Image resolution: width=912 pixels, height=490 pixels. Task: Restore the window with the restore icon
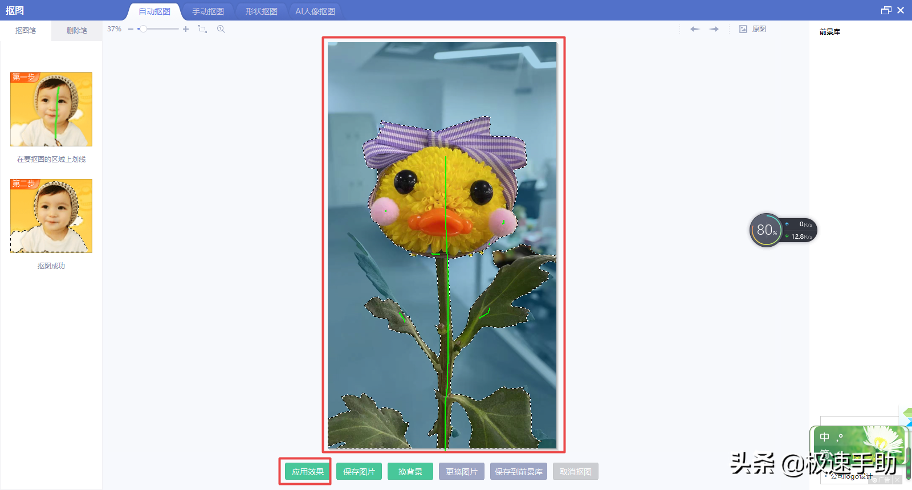pos(886,10)
